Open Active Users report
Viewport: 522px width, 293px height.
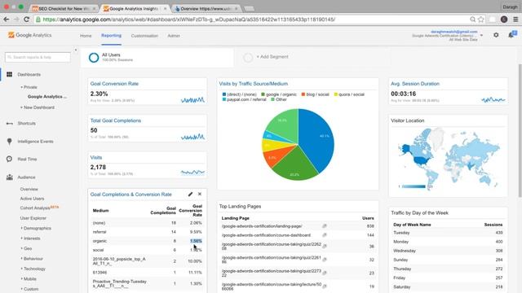[32, 199]
